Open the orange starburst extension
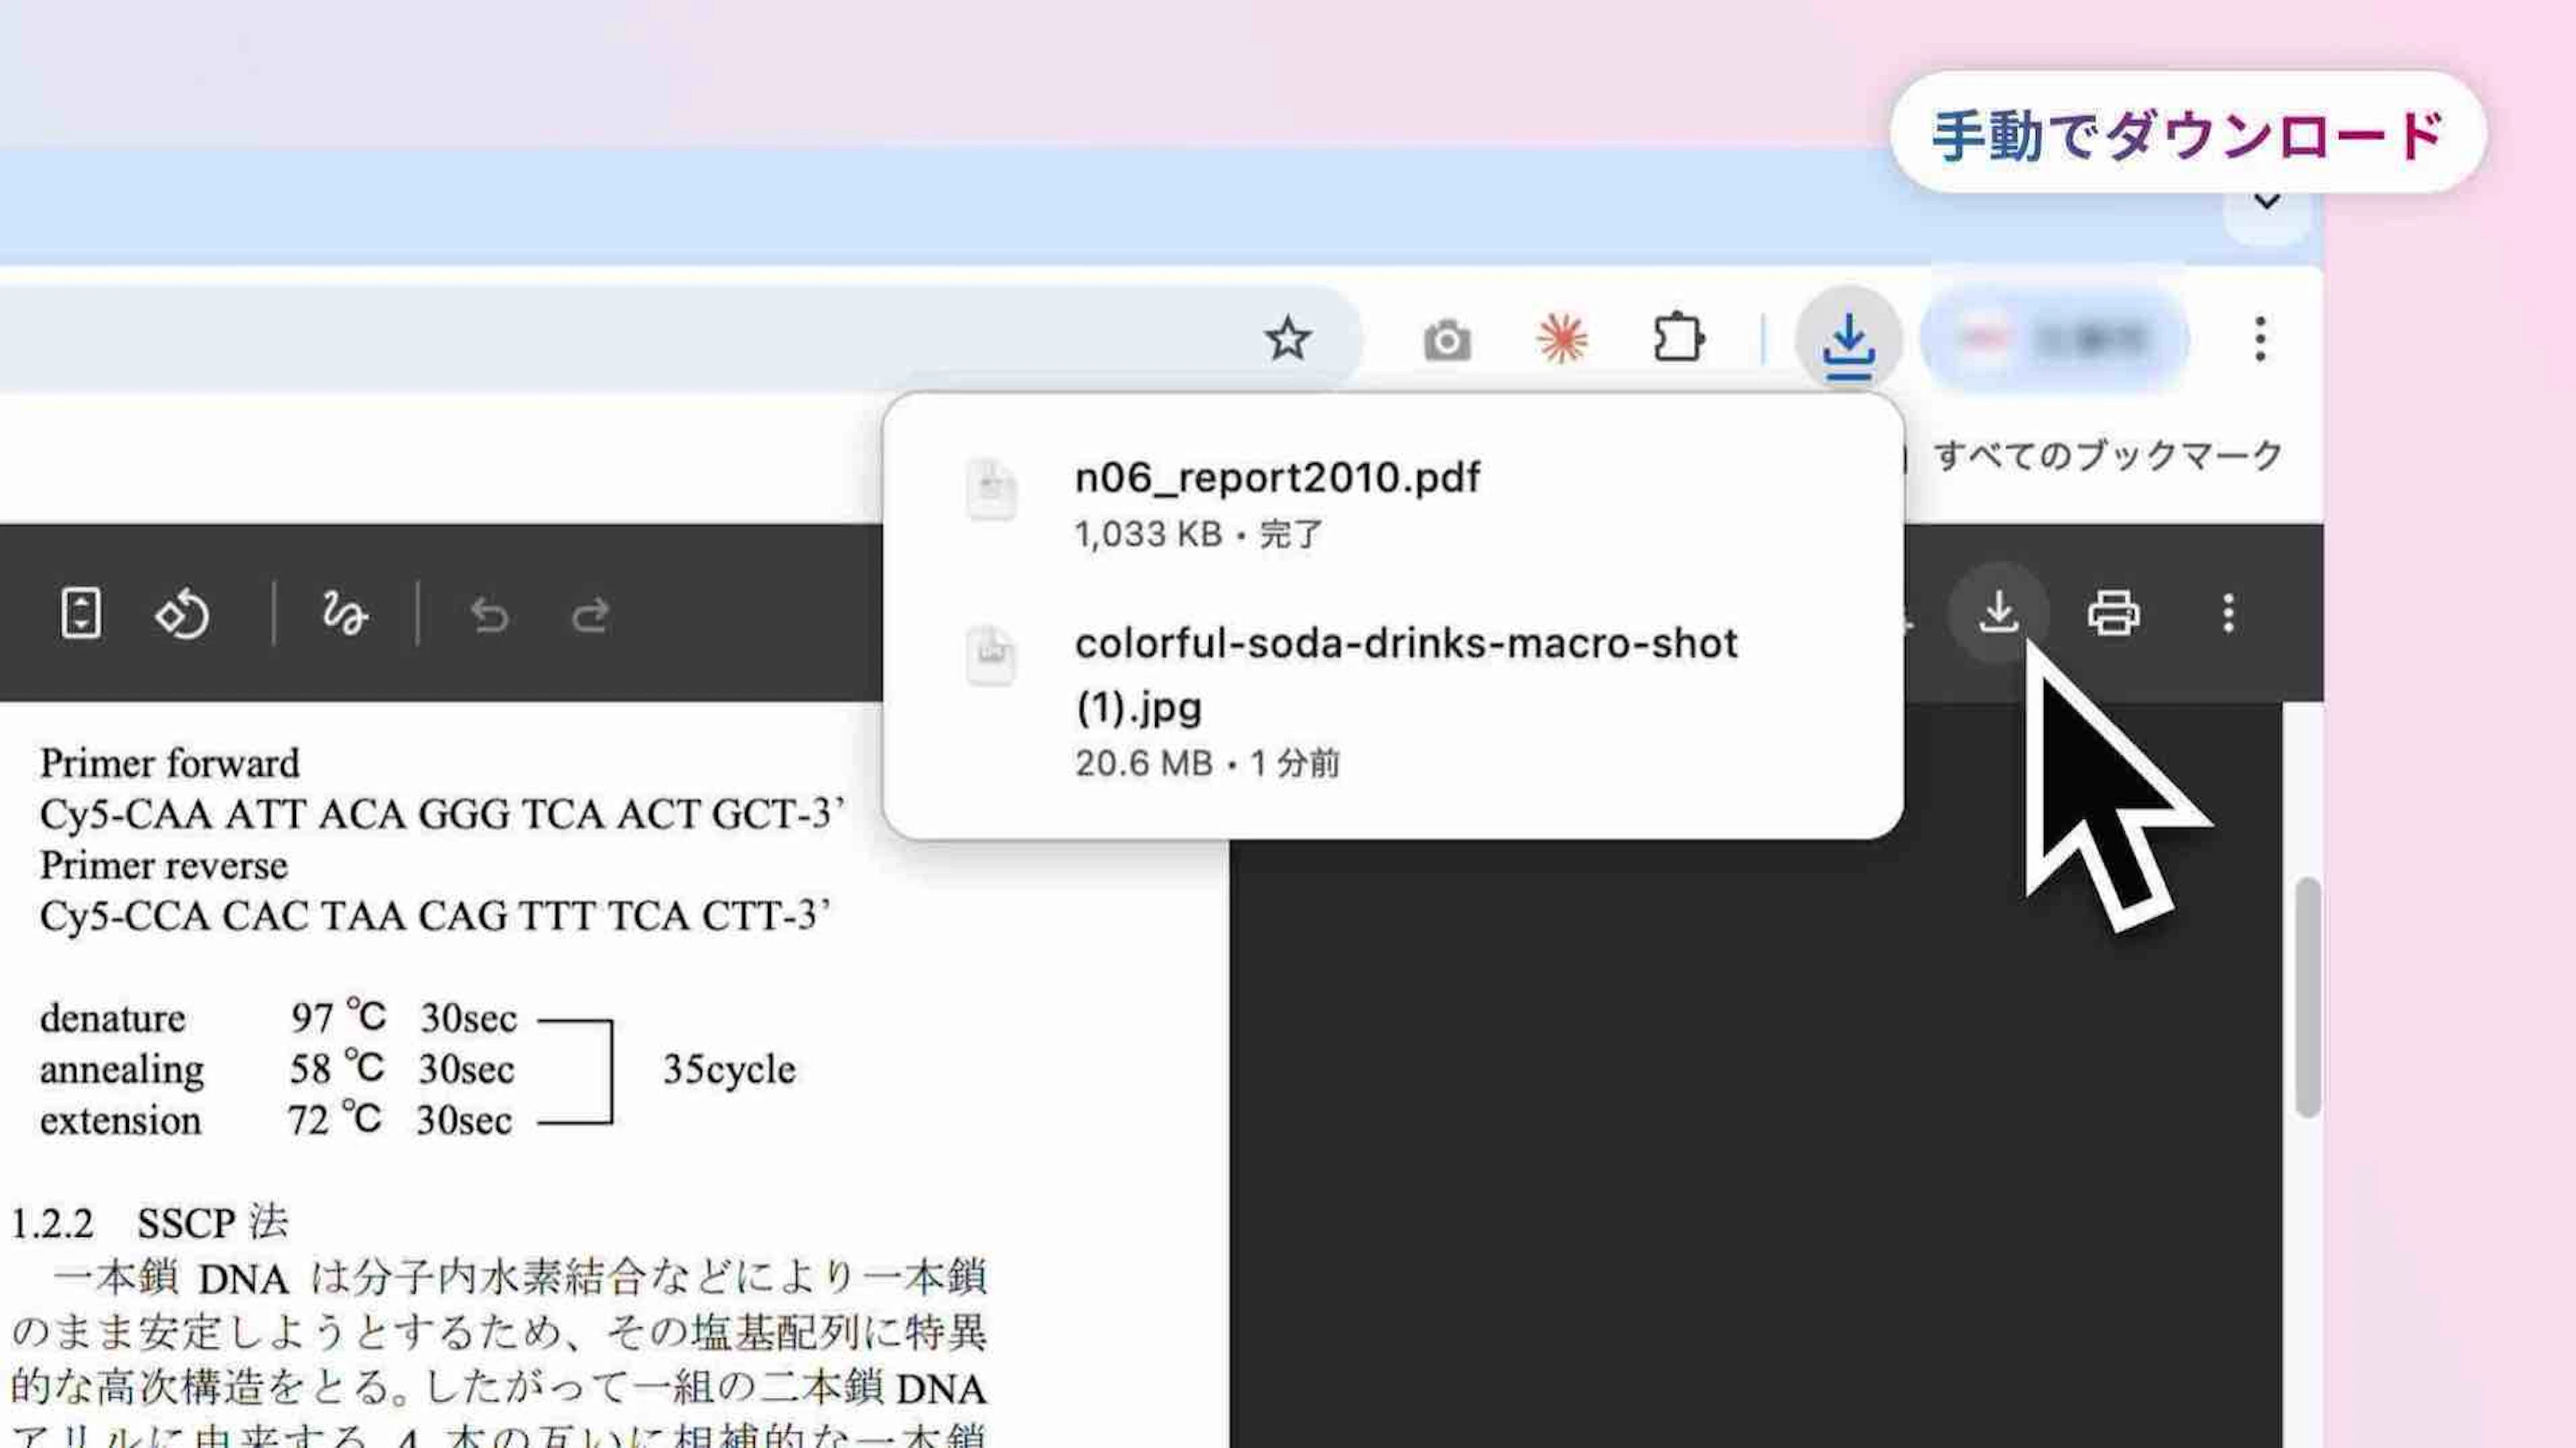Image resolution: width=2576 pixels, height=1448 pixels. click(x=1561, y=339)
